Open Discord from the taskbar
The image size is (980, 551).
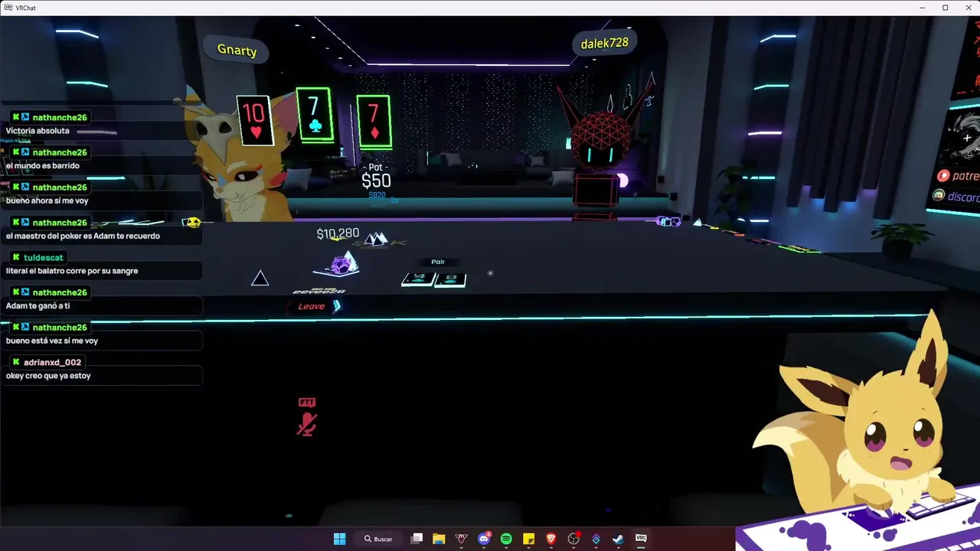[x=484, y=539]
